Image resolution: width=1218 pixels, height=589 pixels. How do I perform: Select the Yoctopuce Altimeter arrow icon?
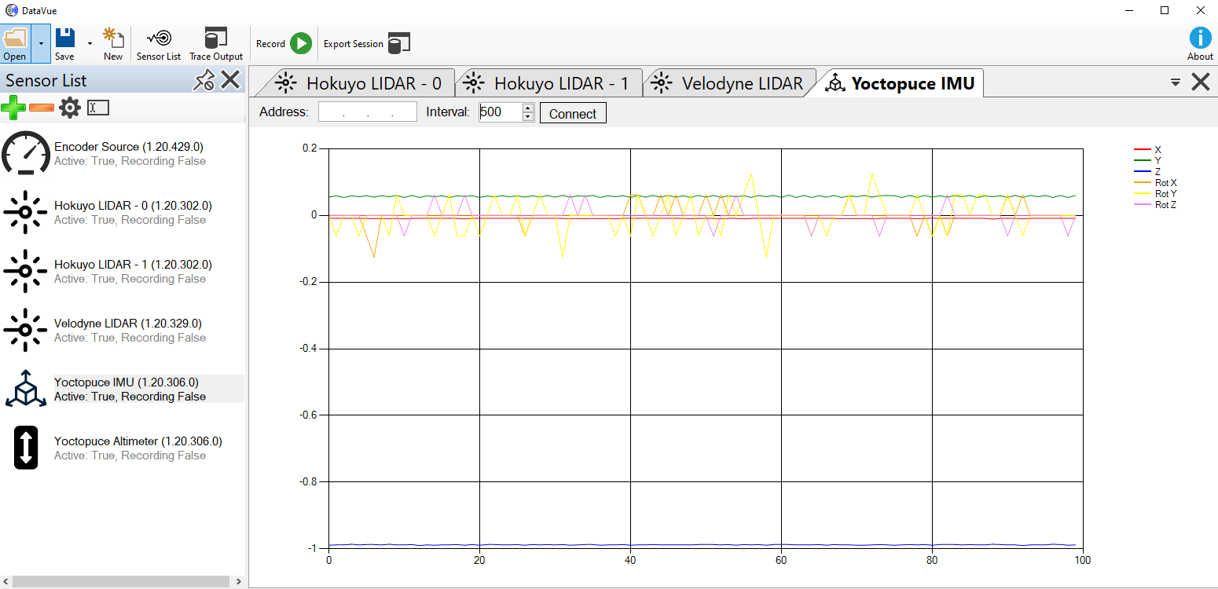[25, 448]
